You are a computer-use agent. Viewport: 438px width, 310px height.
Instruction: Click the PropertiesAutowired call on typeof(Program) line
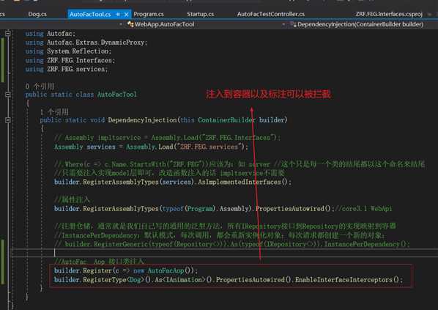pos(295,209)
